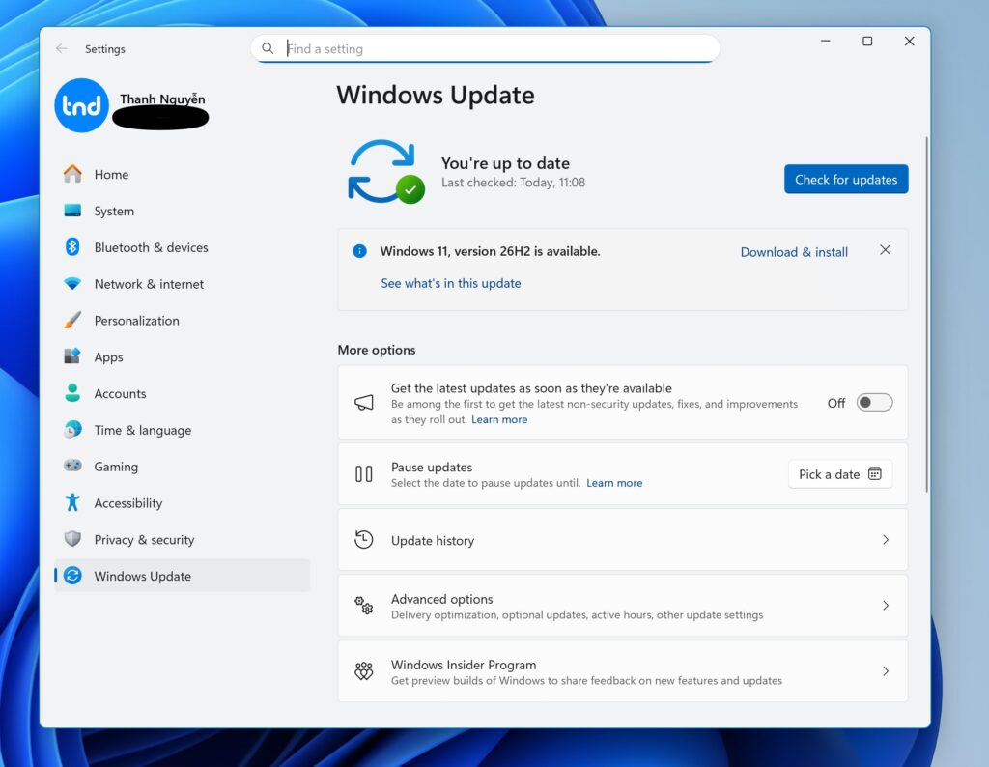Click the System monitor icon
Image resolution: width=989 pixels, height=767 pixels.
72,211
